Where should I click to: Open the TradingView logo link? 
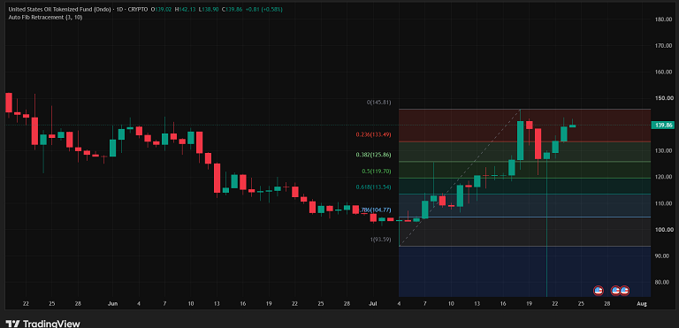(x=43, y=324)
